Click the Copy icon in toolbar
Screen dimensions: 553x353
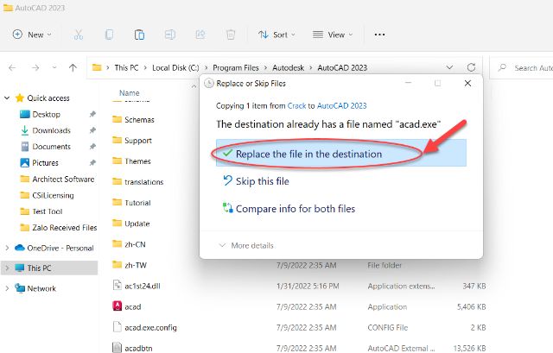click(x=109, y=35)
